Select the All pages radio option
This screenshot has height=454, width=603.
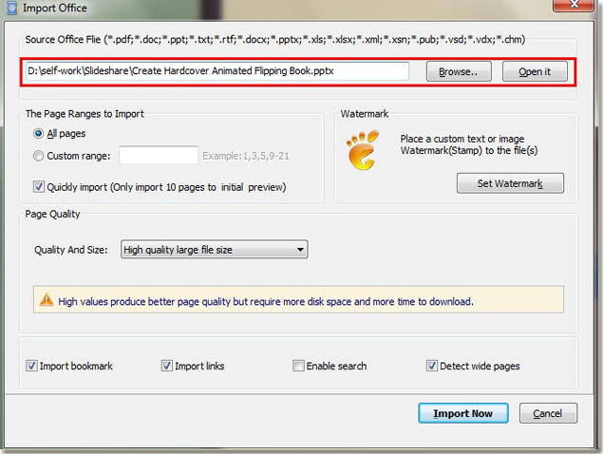pos(38,134)
